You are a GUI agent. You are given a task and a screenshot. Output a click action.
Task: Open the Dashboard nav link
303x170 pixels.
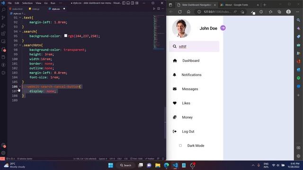click(191, 61)
